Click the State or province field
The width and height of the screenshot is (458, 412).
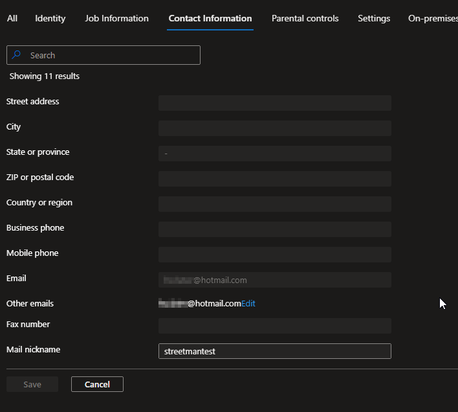pos(275,154)
